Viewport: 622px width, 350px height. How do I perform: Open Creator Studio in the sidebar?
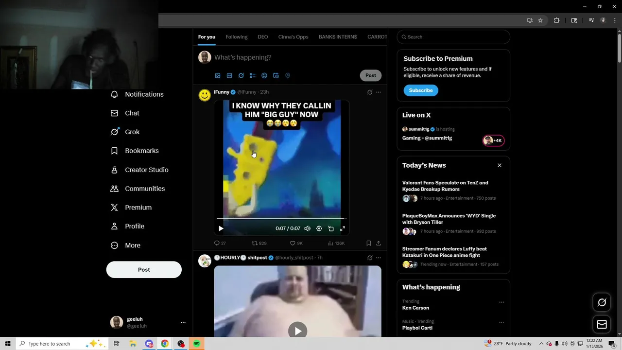(x=140, y=170)
